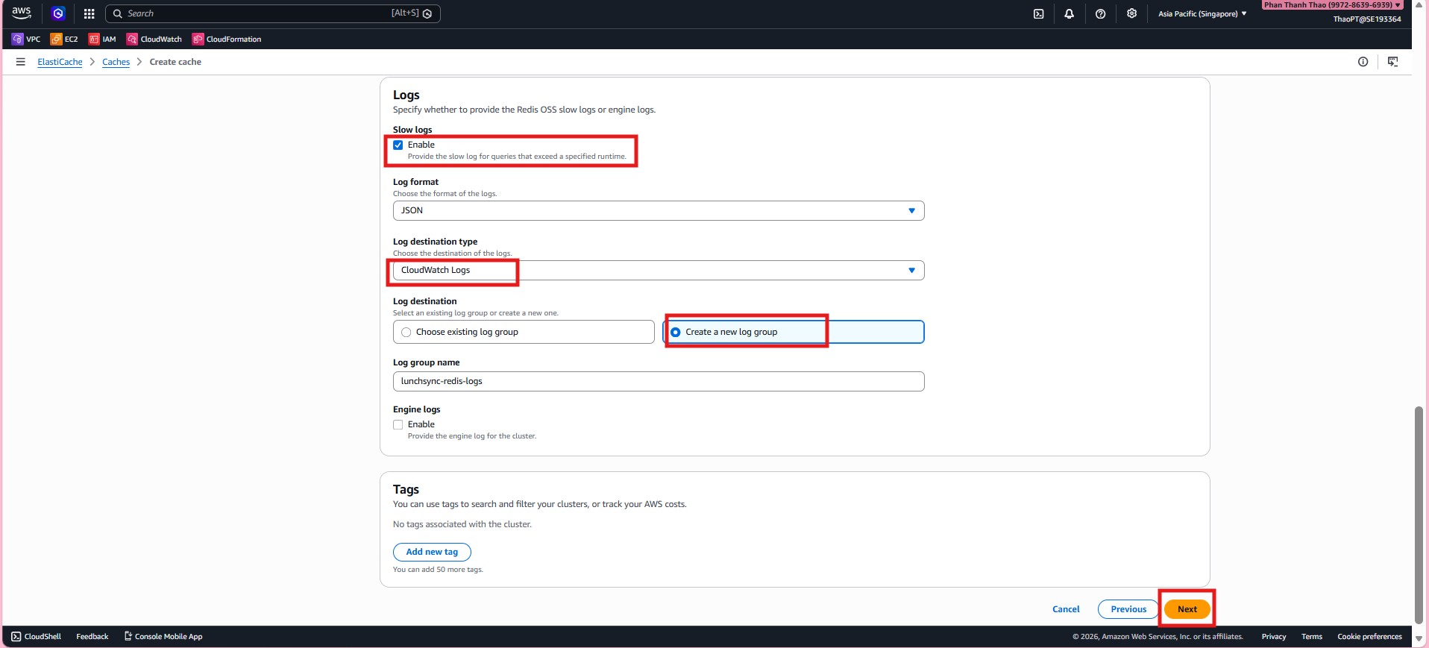Open the IAM shortcut in favorites bar
1429x648 pixels.
click(102, 39)
